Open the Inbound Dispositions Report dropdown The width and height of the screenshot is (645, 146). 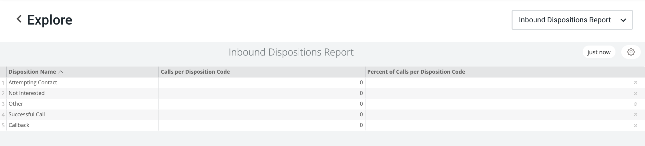[564, 20]
